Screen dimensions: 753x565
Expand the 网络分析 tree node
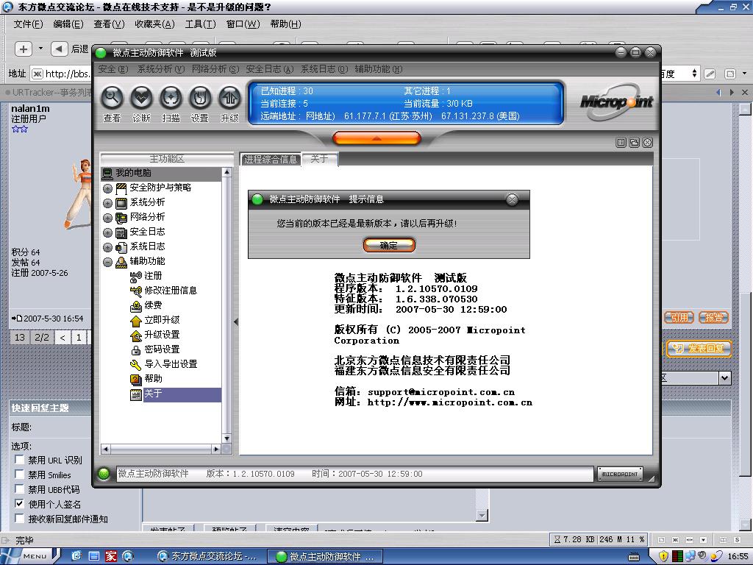click(107, 218)
